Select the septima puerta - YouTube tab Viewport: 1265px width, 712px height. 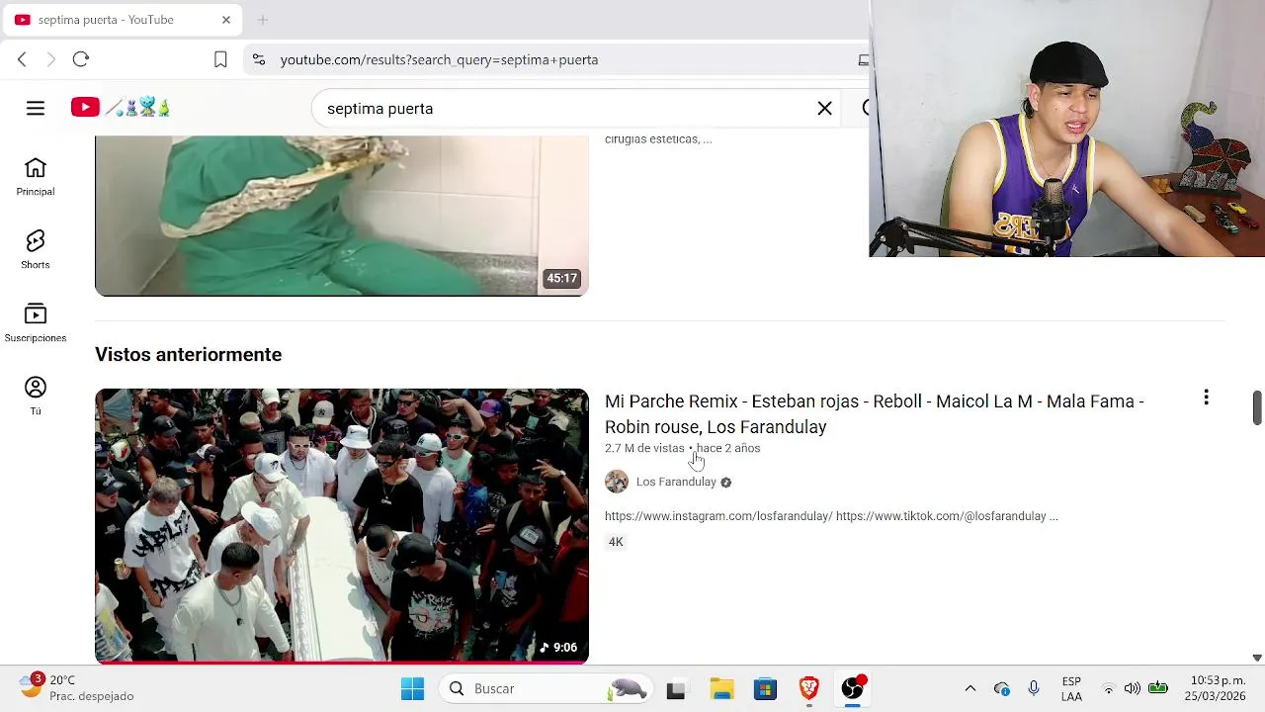click(123, 20)
